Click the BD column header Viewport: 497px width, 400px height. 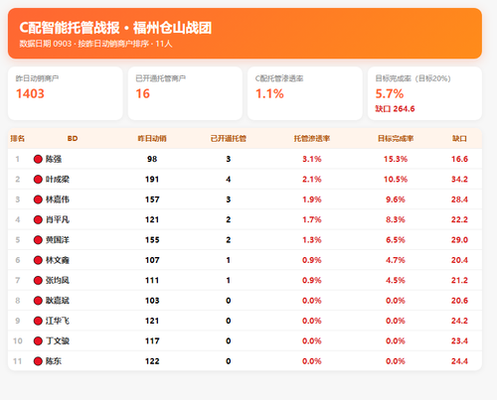(x=73, y=138)
